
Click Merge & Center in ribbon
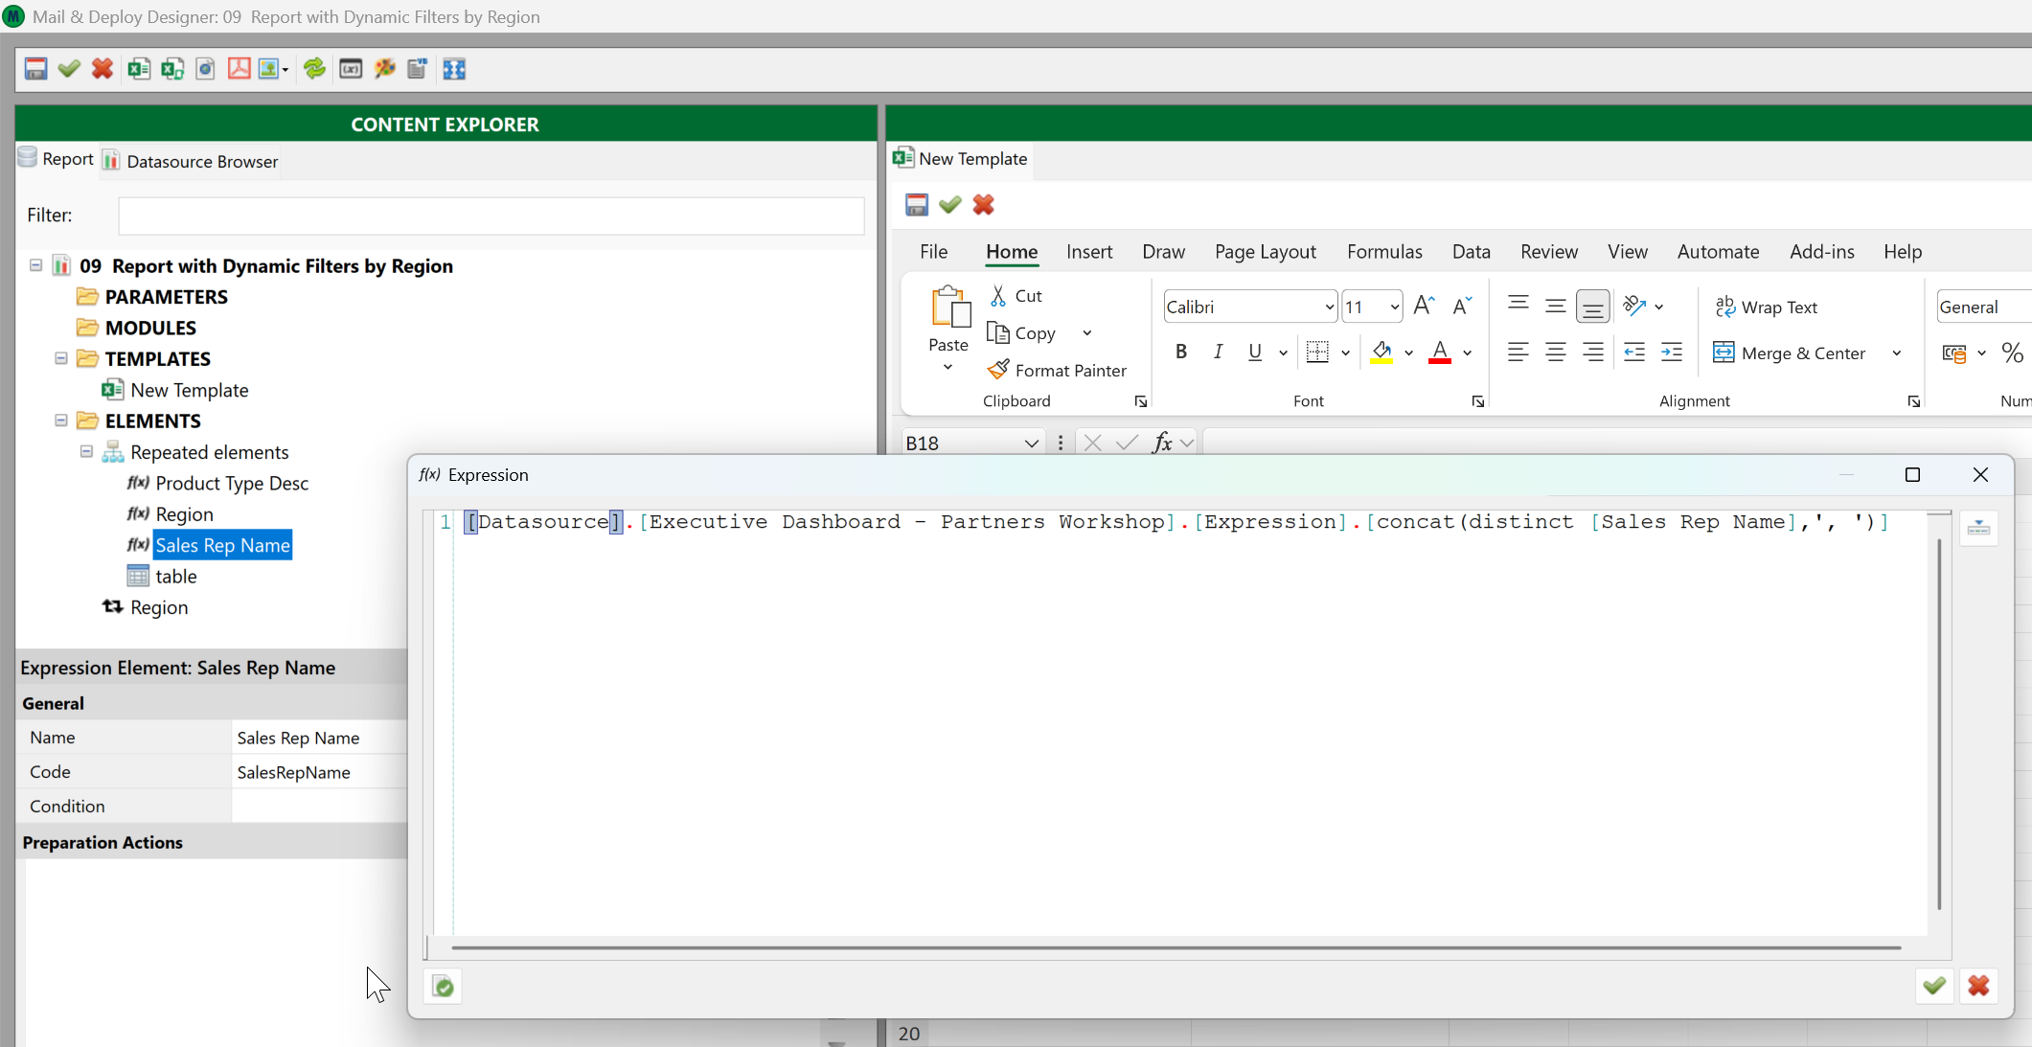(1790, 353)
